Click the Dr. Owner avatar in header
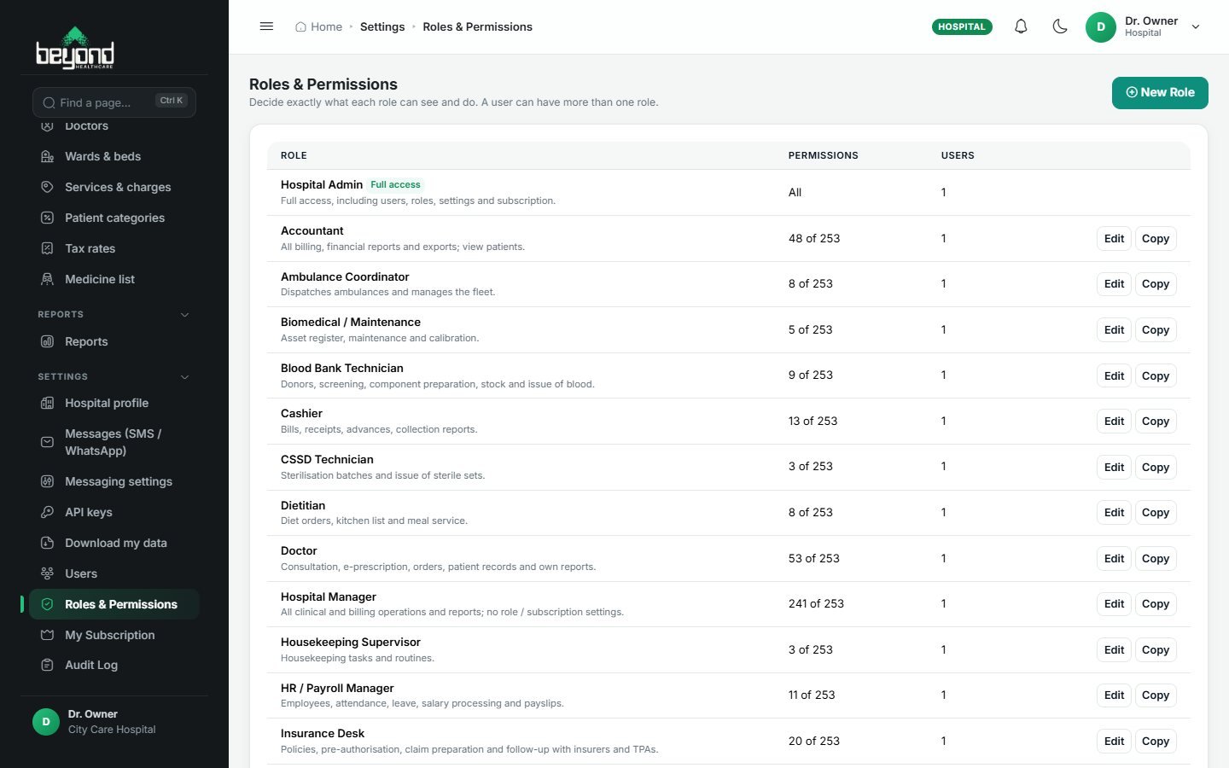The image size is (1229, 768). (1101, 26)
